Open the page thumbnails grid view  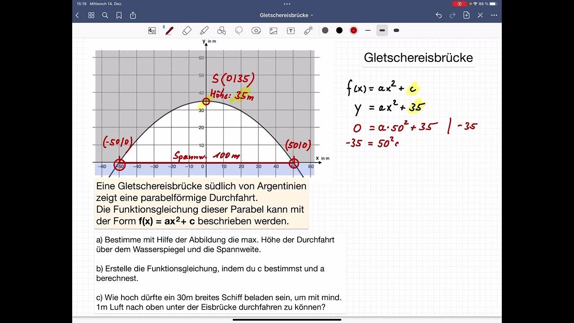pos(91,15)
